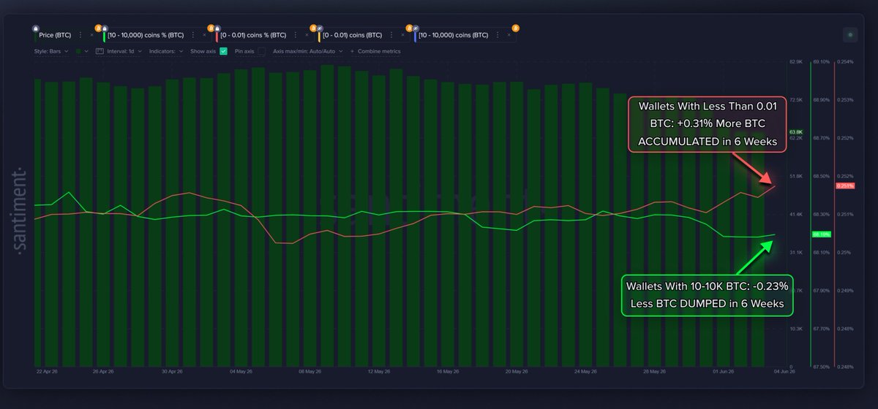
Task: Toggle the hidden-eye icon on [0 - 0.01) coins (BTC) chip
Action: 320,28
